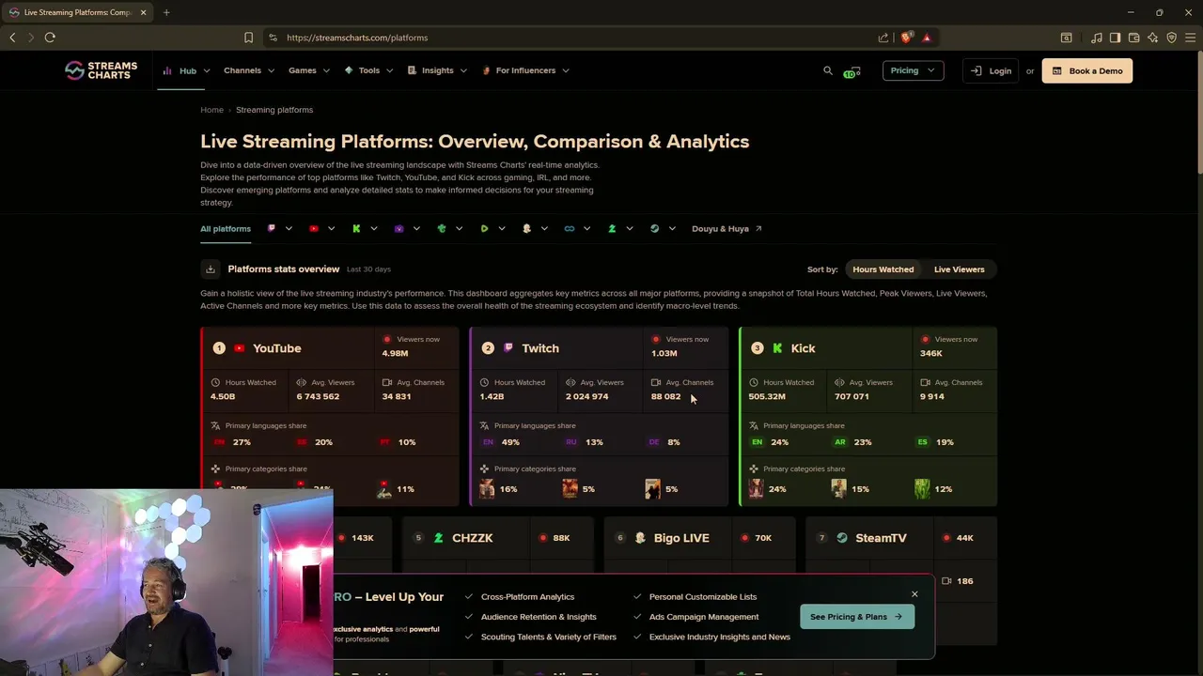Share this page via address bar share icon
This screenshot has height=676, width=1203.
click(883, 38)
